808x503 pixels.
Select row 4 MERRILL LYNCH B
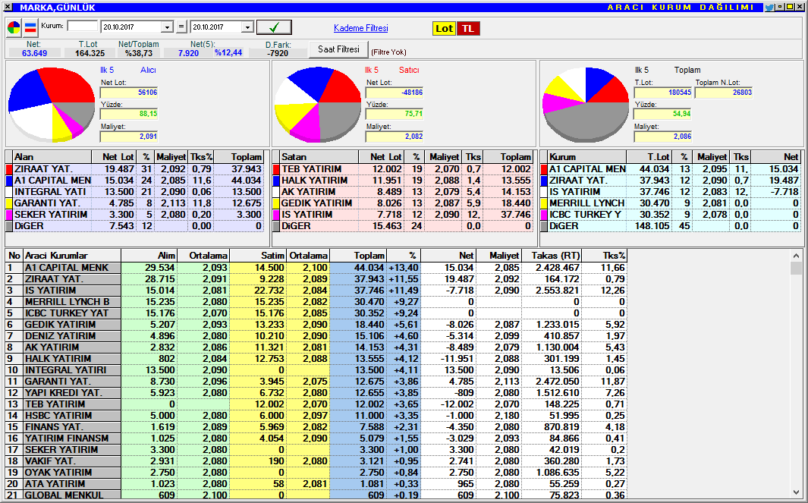[x=316, y=301]
